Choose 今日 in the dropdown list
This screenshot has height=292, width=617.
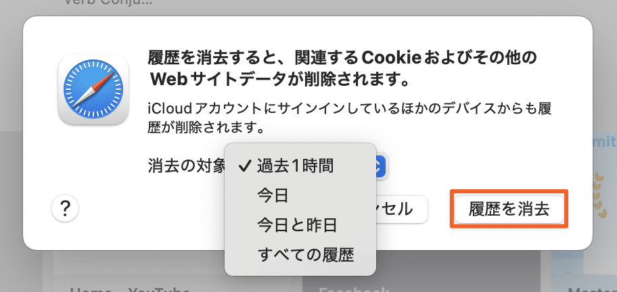(273, 195)
